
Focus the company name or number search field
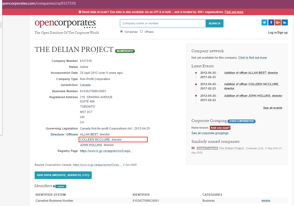(163, 24)
